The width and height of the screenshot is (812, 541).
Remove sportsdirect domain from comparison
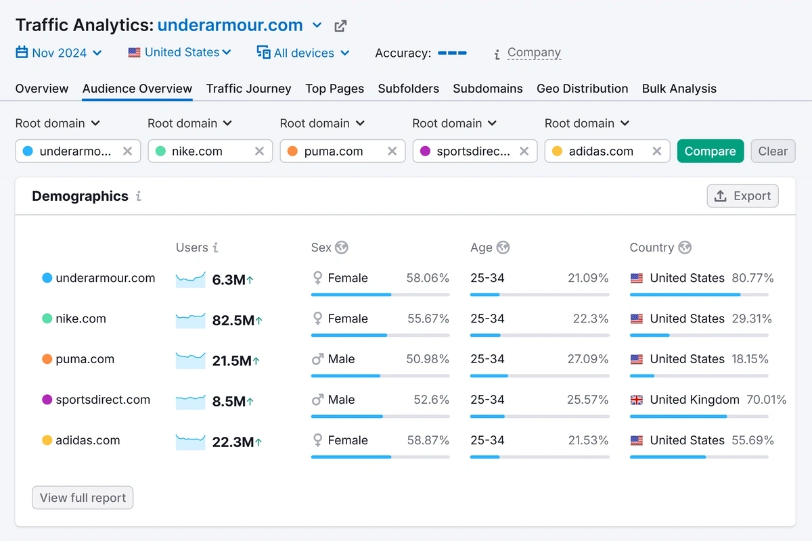[524, 151]
